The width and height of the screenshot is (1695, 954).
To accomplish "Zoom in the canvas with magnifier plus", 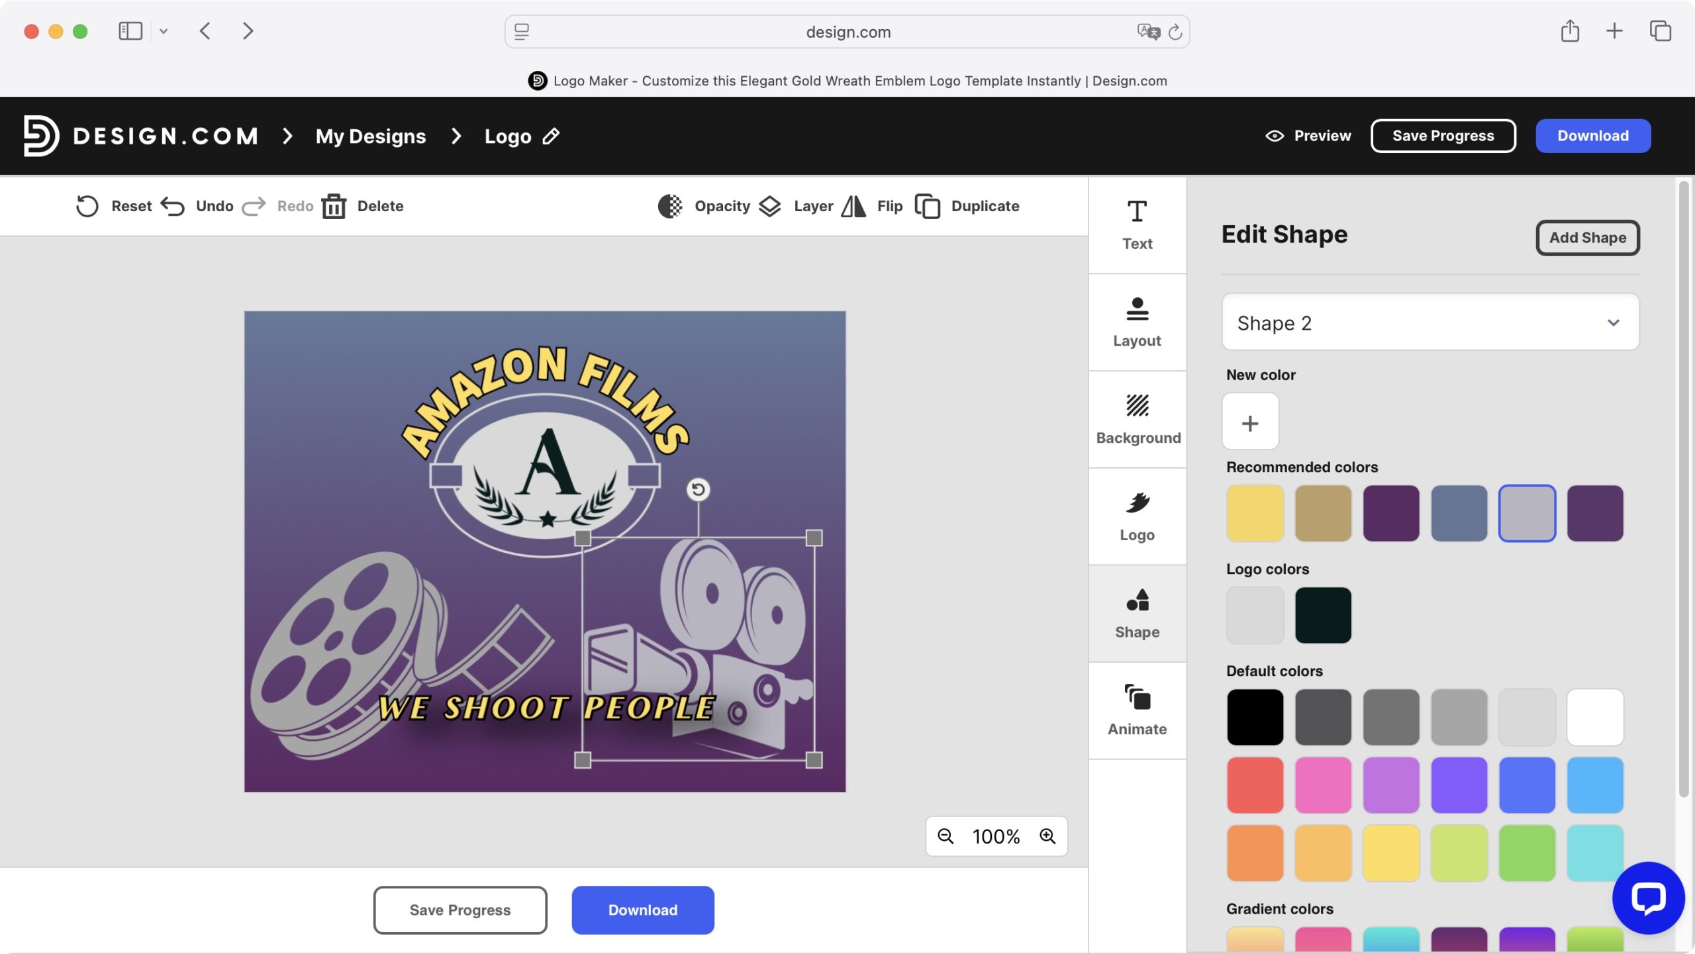I will tap(1047, 836).
